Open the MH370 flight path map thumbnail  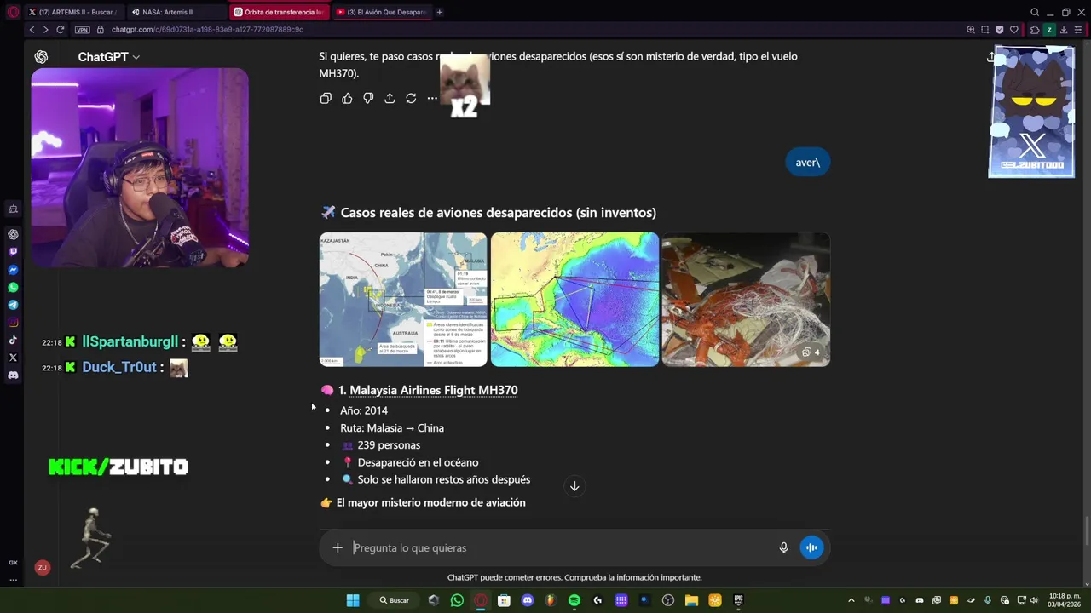(x=403, y=300)
